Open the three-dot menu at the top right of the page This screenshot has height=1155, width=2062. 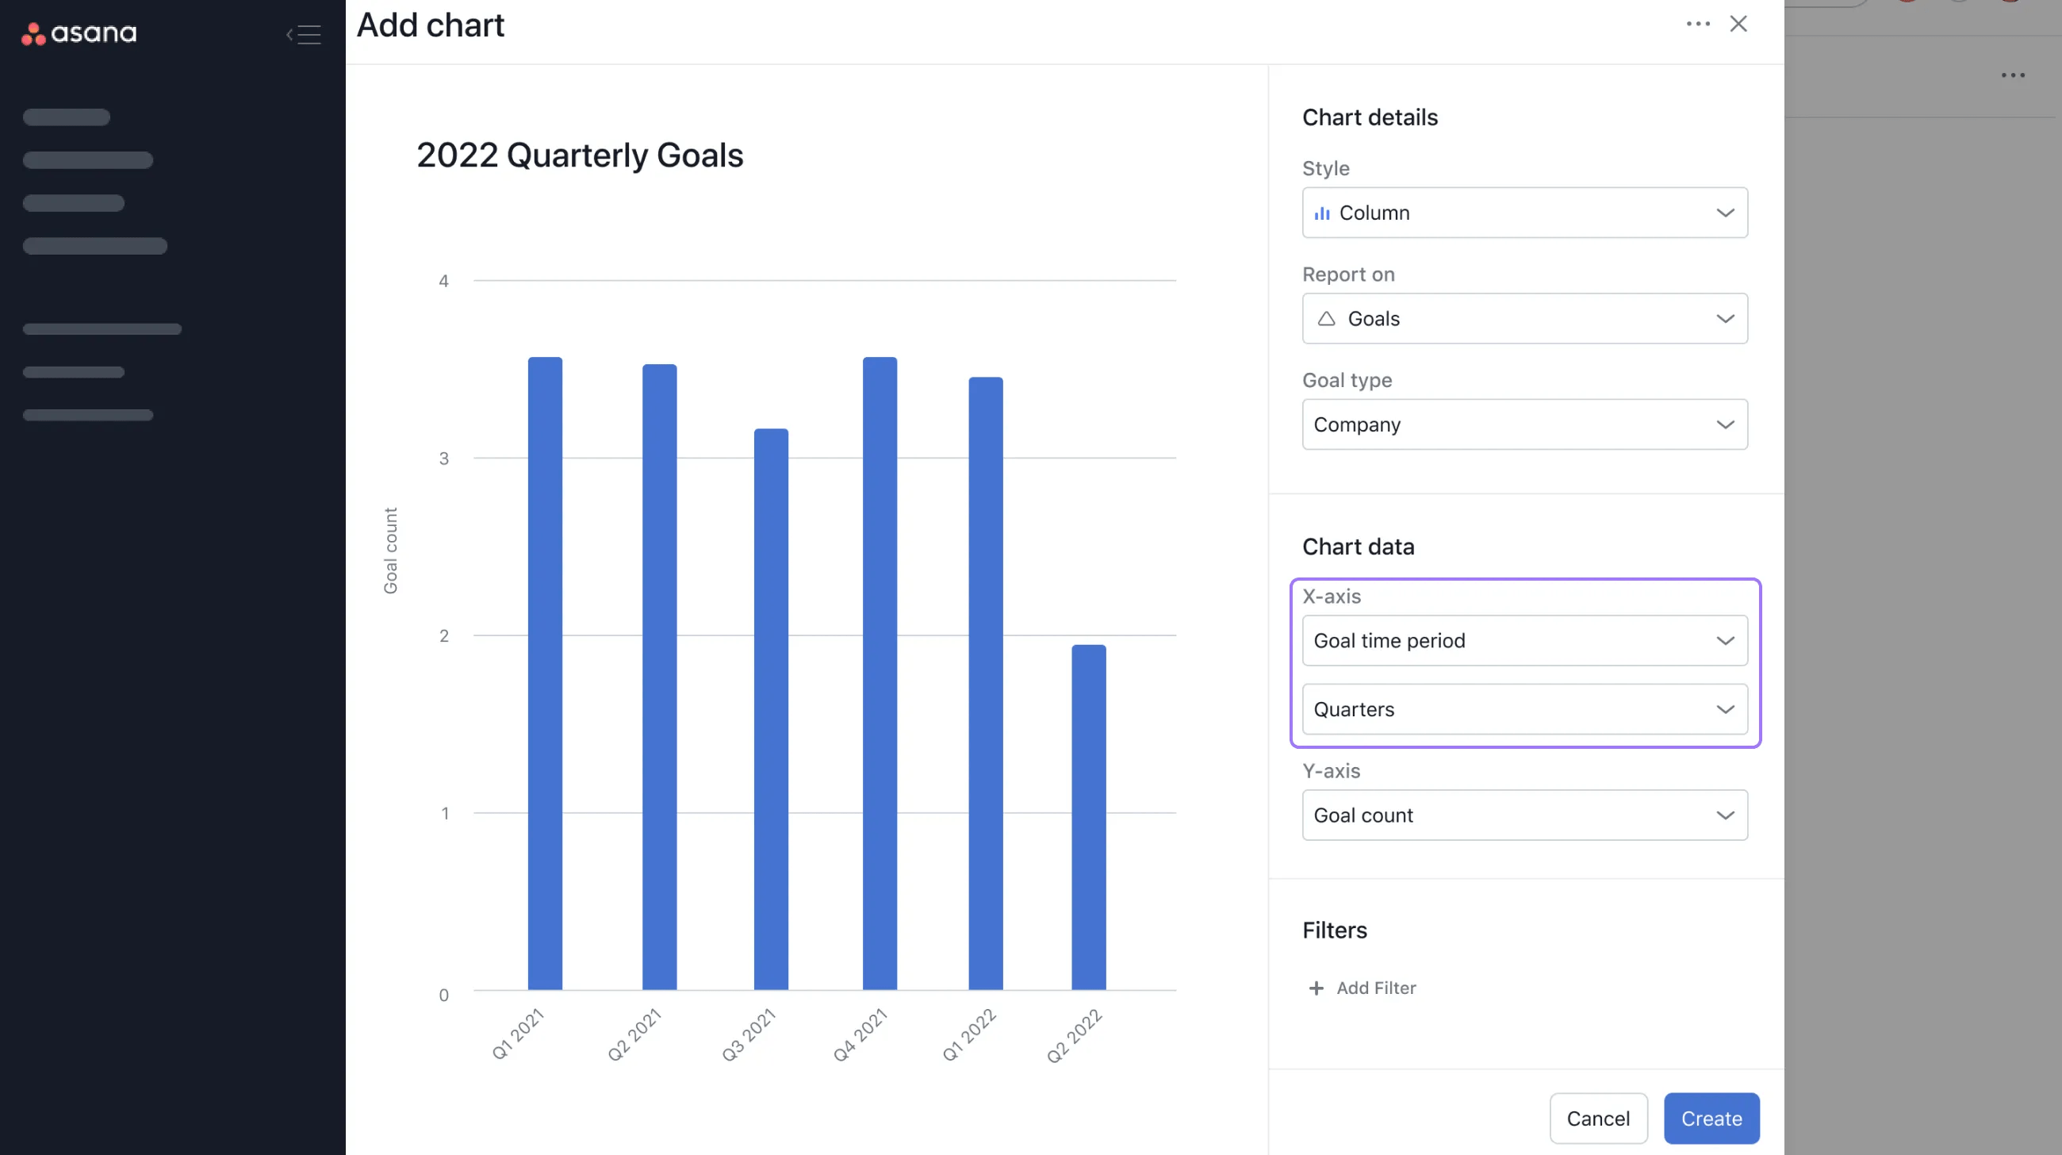point(2014,75)
